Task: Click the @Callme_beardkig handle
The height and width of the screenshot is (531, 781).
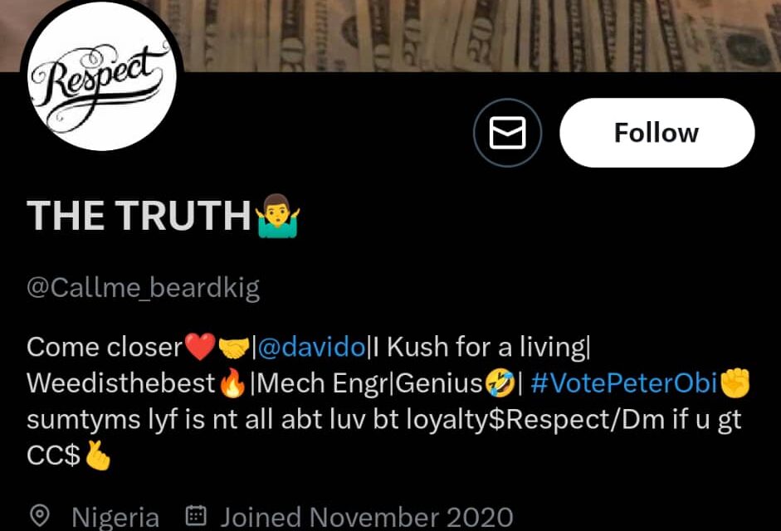Action: (x=144, y=288)
